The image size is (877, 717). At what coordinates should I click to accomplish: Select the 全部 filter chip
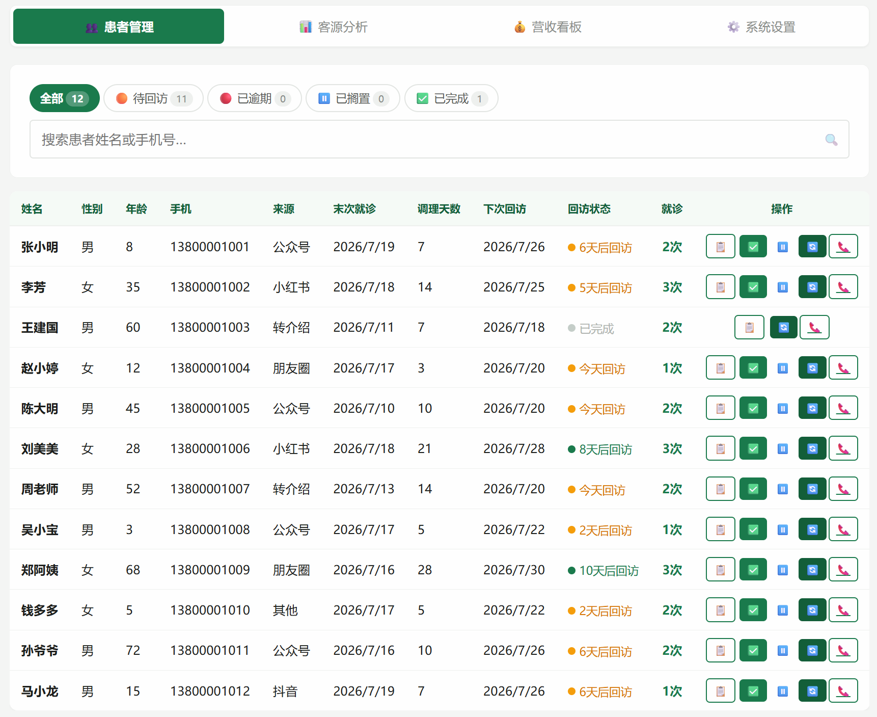(65, 98)
